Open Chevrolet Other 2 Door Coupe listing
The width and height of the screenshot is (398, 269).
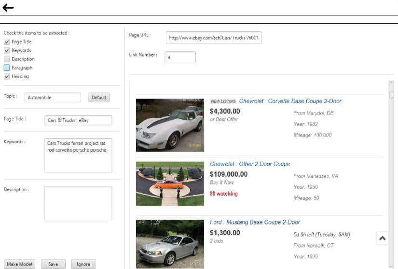pyautogui.click(x=250, y=164)
